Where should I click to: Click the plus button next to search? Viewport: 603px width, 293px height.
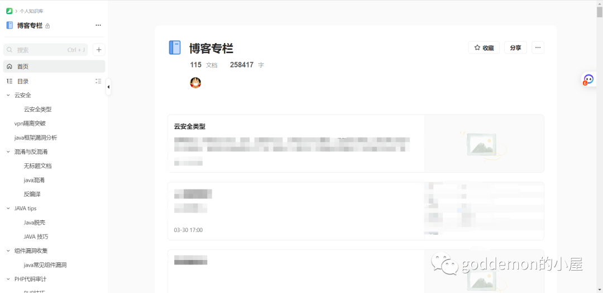(x=99, y=50)
